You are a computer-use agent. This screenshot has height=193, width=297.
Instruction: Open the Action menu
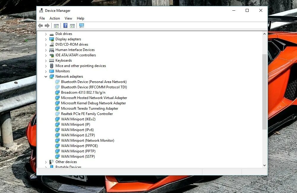tap(55, 18)
